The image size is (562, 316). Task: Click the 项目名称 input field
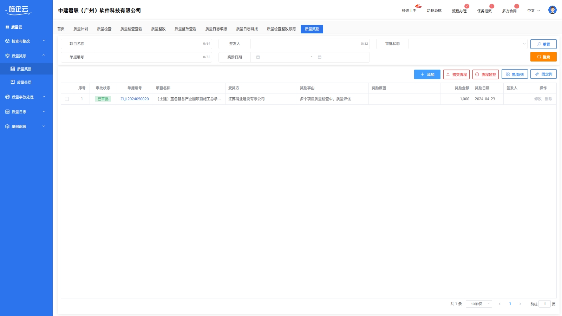(x=148, y=44)
